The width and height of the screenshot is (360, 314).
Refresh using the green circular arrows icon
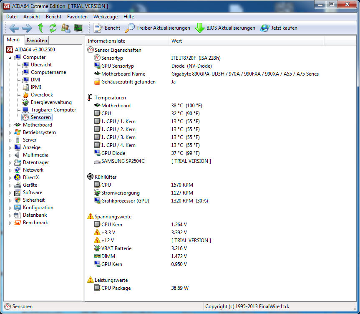pyautogui.click(x=53, y=28)
